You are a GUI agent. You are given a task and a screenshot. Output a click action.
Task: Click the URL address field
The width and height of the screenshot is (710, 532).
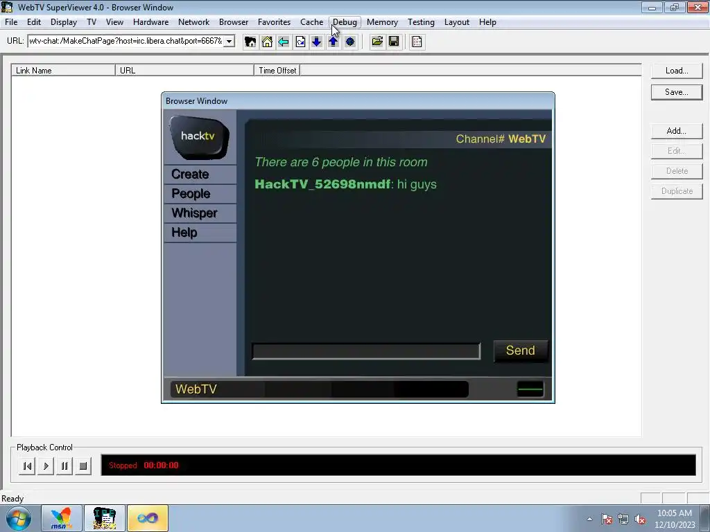pos(126,41)
